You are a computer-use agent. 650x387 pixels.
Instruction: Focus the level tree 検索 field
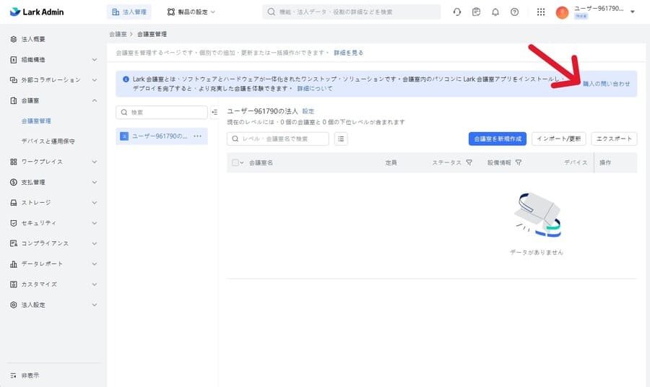[x=162, y=113]
